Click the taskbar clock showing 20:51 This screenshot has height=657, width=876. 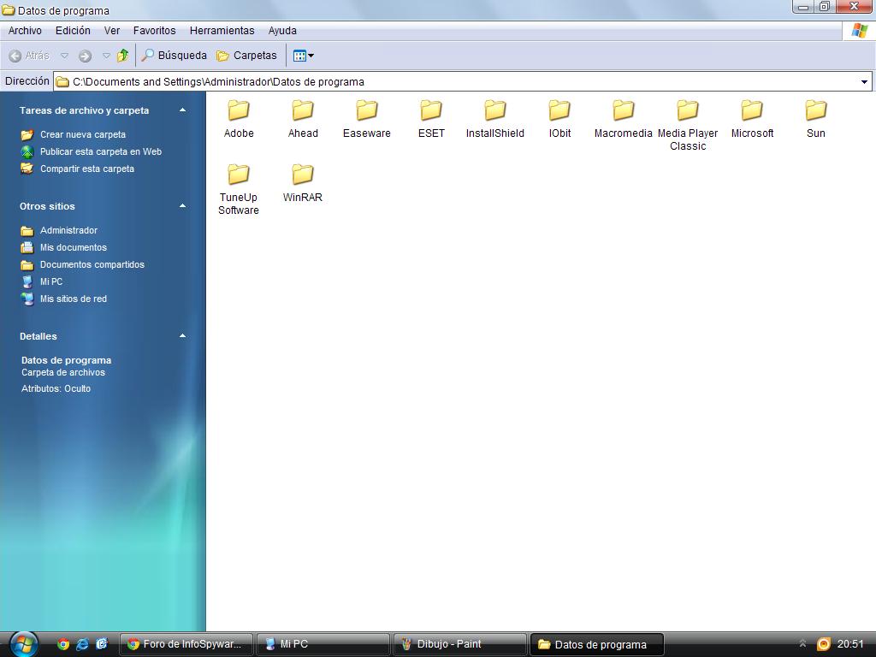click(x=850, y=644)
